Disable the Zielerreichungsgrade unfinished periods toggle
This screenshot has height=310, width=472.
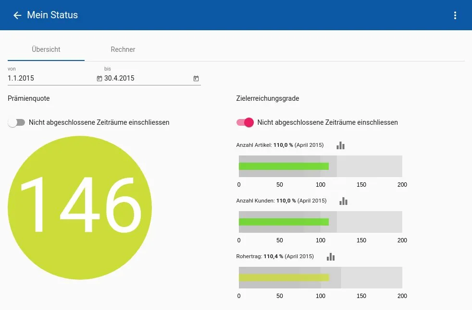(245, 122)
